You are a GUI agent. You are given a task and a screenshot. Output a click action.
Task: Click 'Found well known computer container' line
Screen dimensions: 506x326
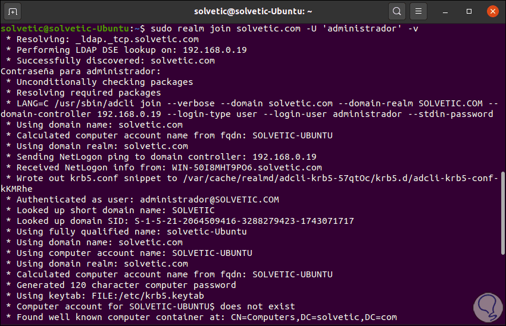207,317
